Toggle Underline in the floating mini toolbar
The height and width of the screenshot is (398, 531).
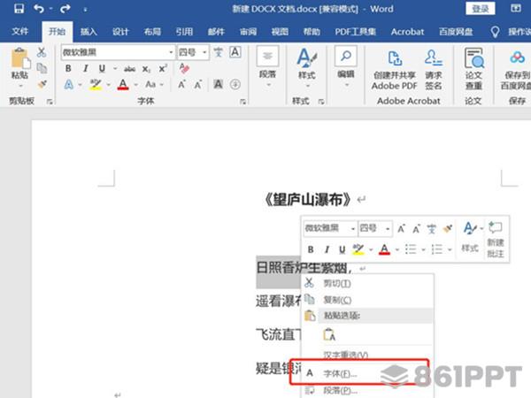coord(341,249)
